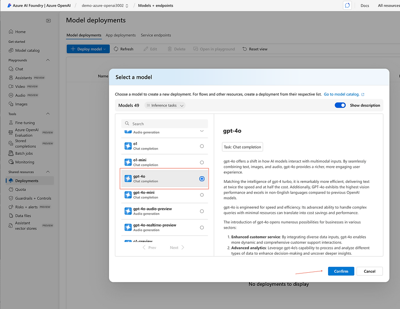Toggle the Show description switch

coord(340,105)
